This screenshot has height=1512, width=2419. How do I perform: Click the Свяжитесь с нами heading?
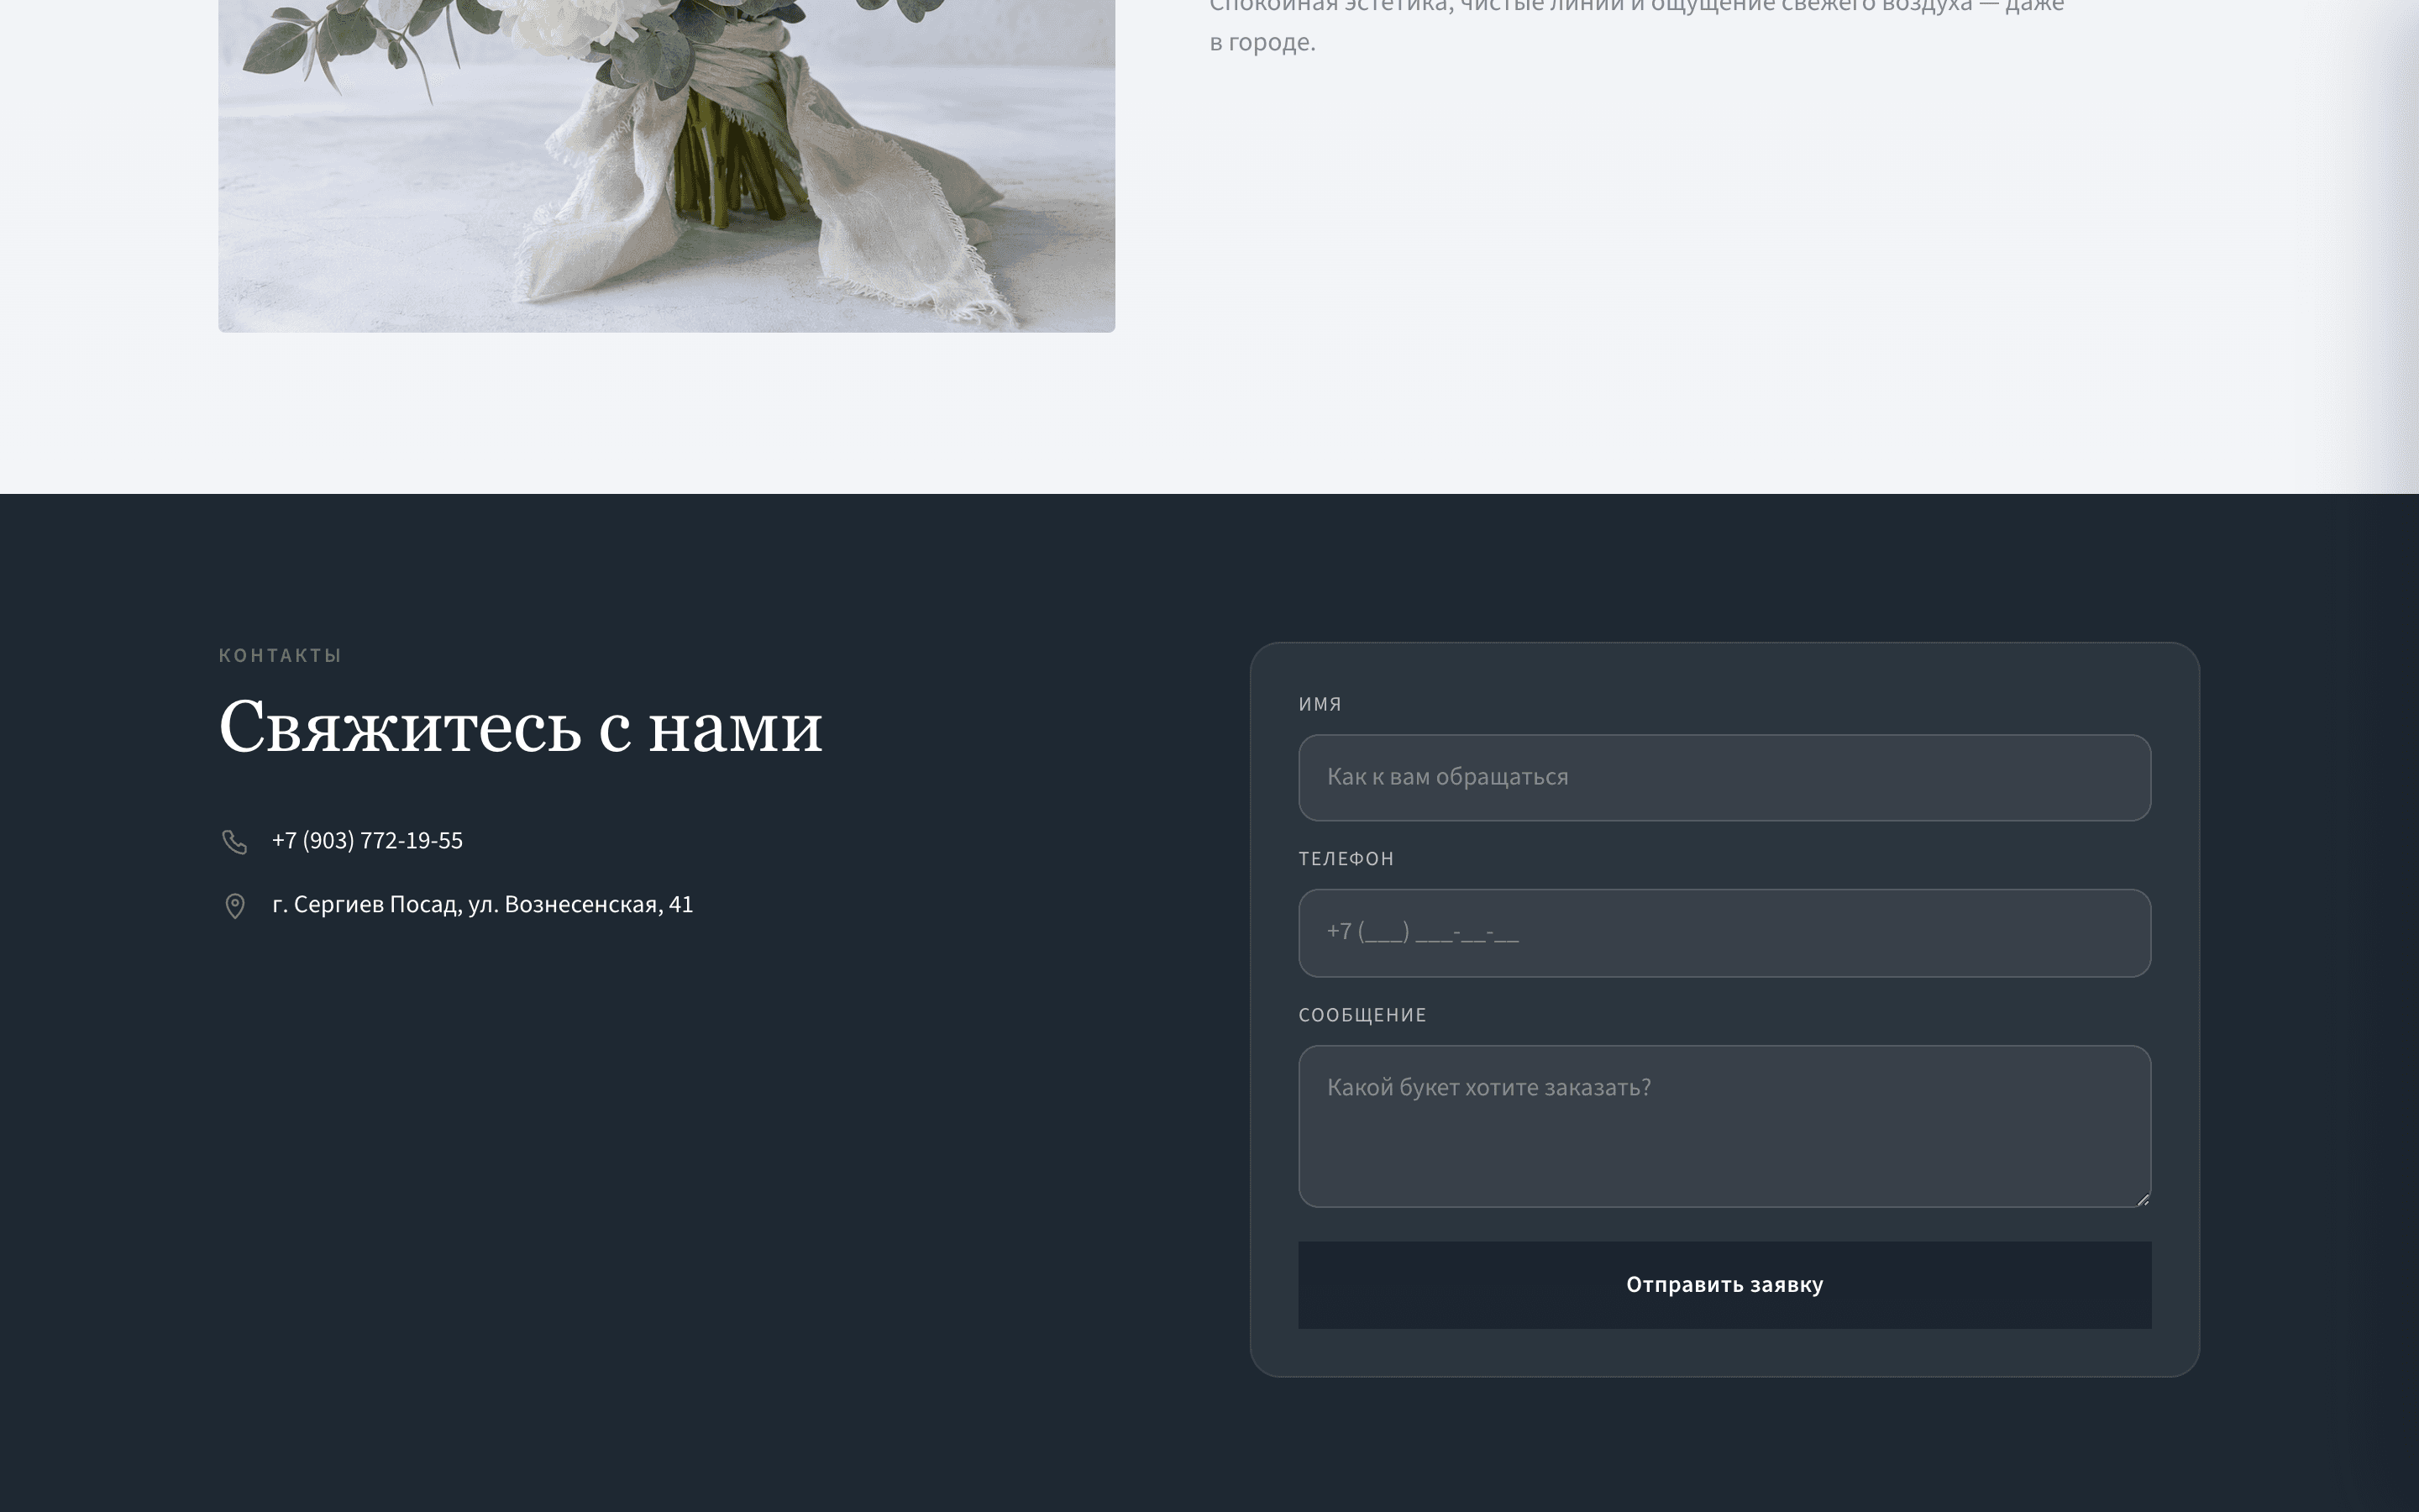click(521, 727)
